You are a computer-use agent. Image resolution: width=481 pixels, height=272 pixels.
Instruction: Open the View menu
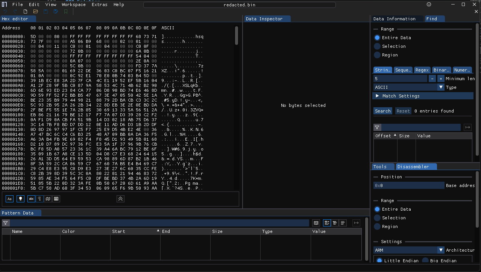click(x=51, y=5)
